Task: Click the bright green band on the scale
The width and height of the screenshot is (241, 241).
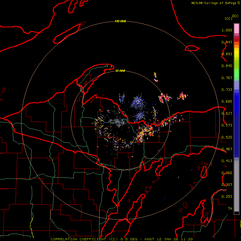Action: click(236, 73)
